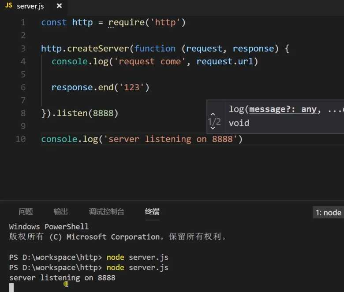Close the server.js editor tab
Screen dimensions: 344x292
click(x=59, y=6)
